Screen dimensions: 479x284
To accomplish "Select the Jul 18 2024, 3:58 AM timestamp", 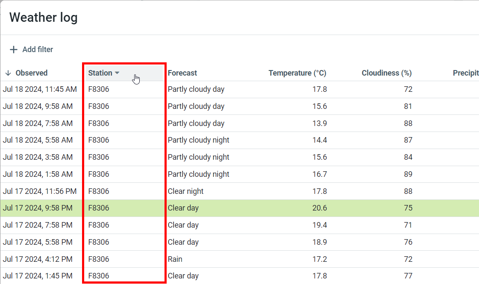I will click(x=38, y=157).
